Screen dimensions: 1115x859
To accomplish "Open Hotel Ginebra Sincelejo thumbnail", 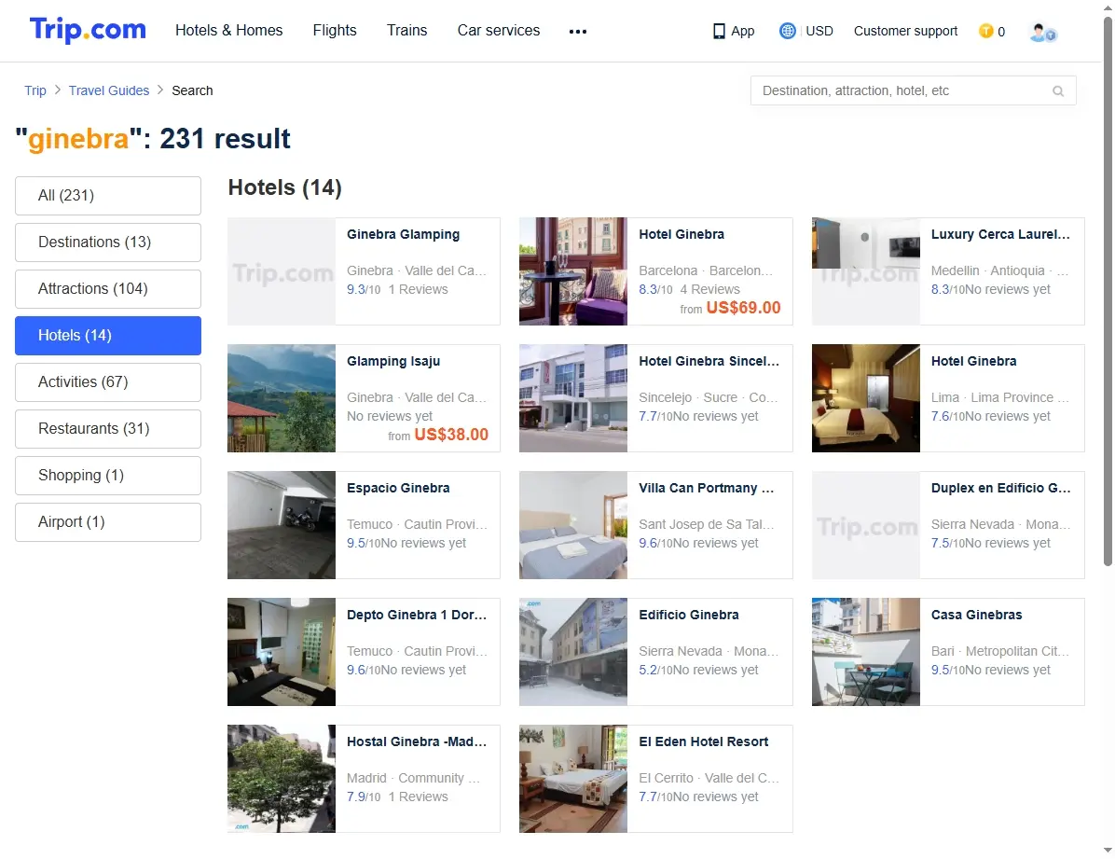I will 573,398.
